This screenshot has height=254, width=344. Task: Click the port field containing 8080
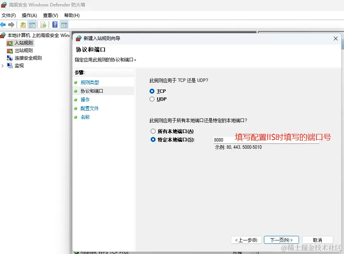266,140
